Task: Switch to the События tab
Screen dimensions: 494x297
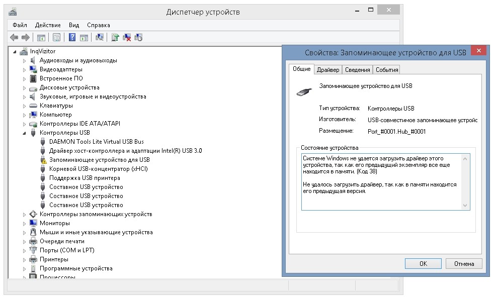Action: [x=387, y=70]
